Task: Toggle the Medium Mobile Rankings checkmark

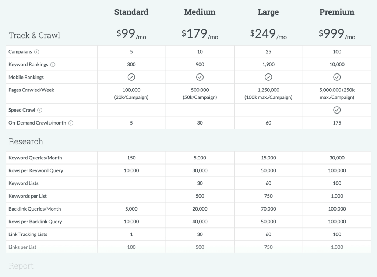Action: [200, 77]
